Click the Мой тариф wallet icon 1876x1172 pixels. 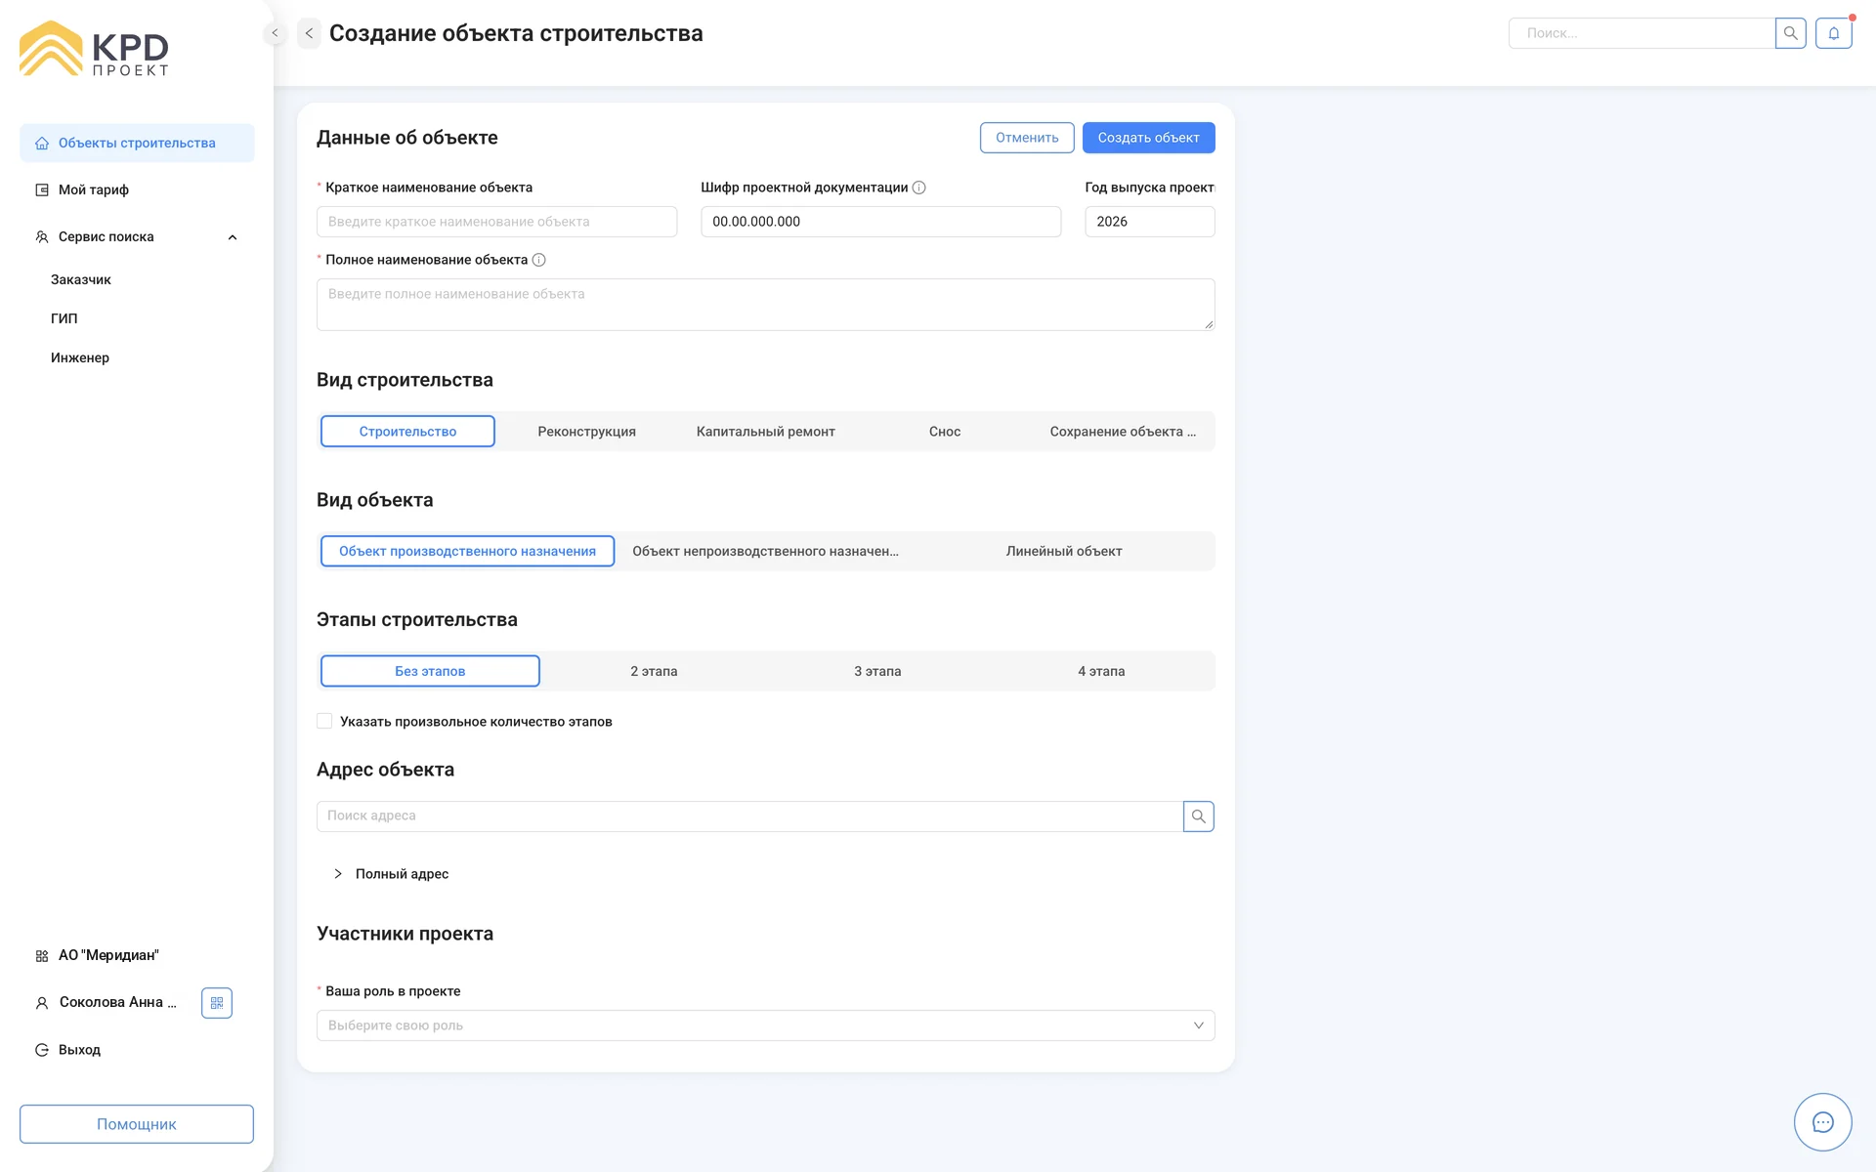tap(42, 190)
